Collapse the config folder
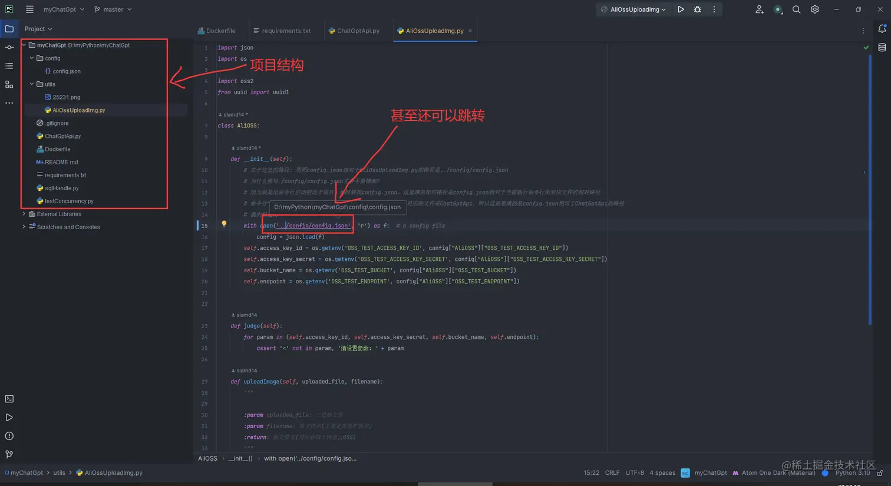Viewport: 891px width, 486px height. (x=32, y=58)
